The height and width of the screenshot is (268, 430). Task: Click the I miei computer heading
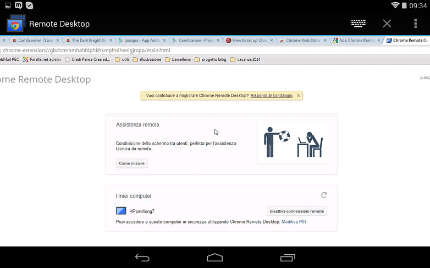134,196
